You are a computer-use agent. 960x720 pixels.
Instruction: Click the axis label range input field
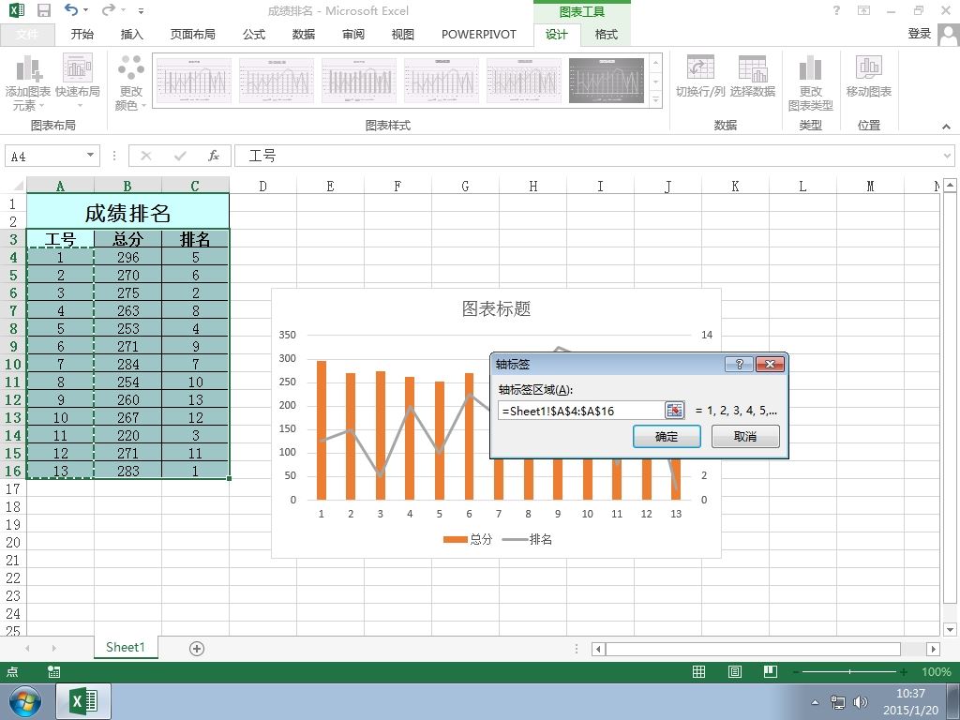[581, 411]
